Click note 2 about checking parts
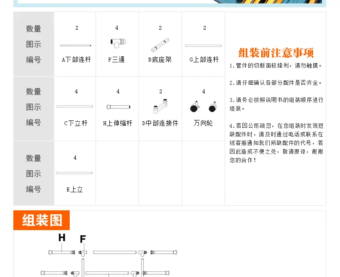The image size is (340, 277). [276, 83]
